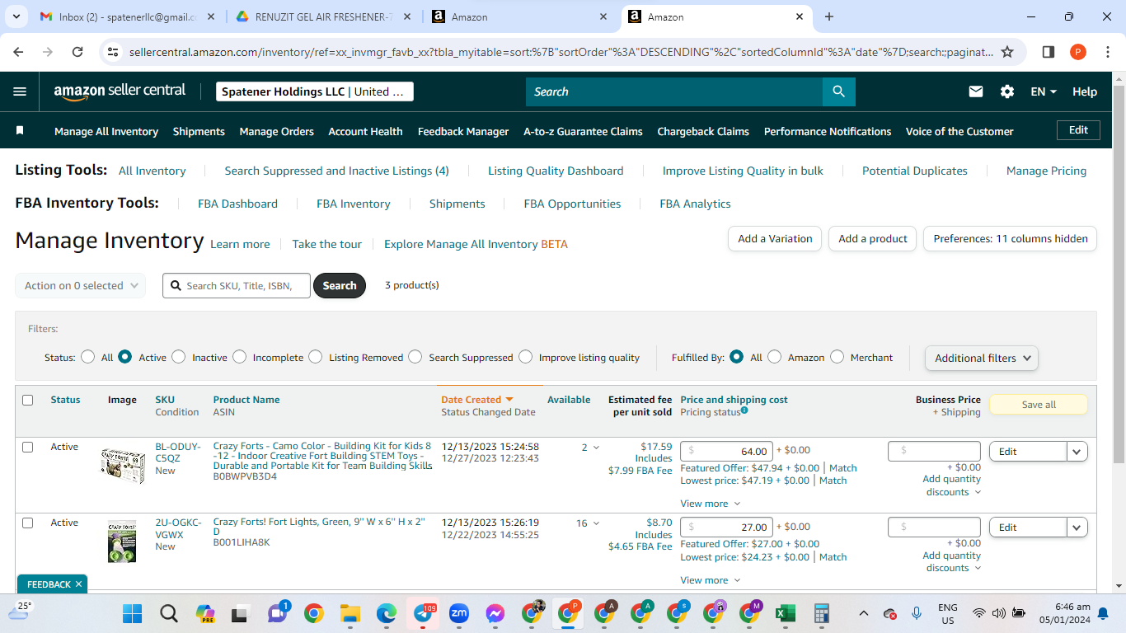Click the bookmark flag icon in favorites bar
The width and height of the screenshot is (1126, 633).
[20, 130]
